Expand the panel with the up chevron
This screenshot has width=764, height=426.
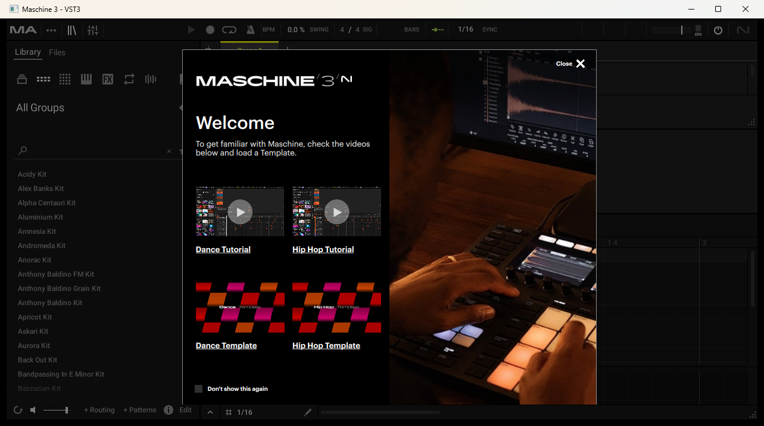point(210,412)
